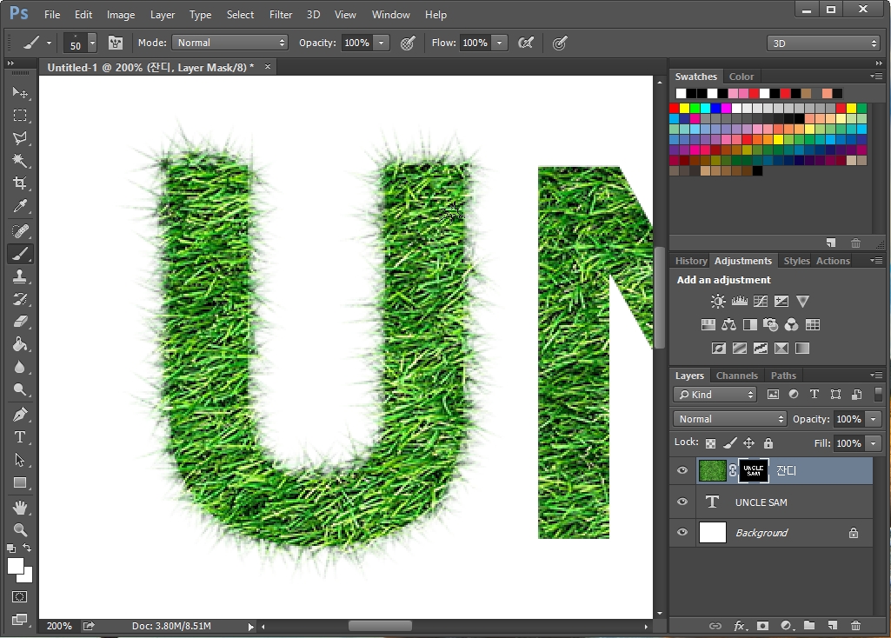Add a Levels adjustment
The width and height of the screenshot is (891, 638).
click(x=739, y=301)
